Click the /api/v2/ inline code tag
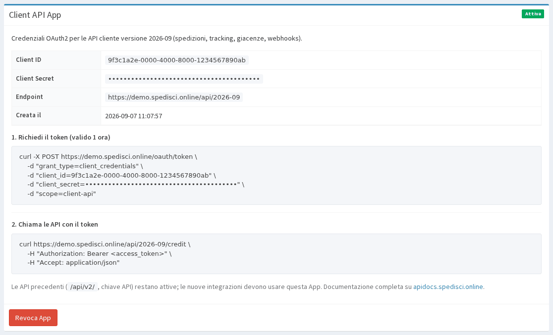Image resolution: width=553 pixels, height=335 pixels. point(83,287)
